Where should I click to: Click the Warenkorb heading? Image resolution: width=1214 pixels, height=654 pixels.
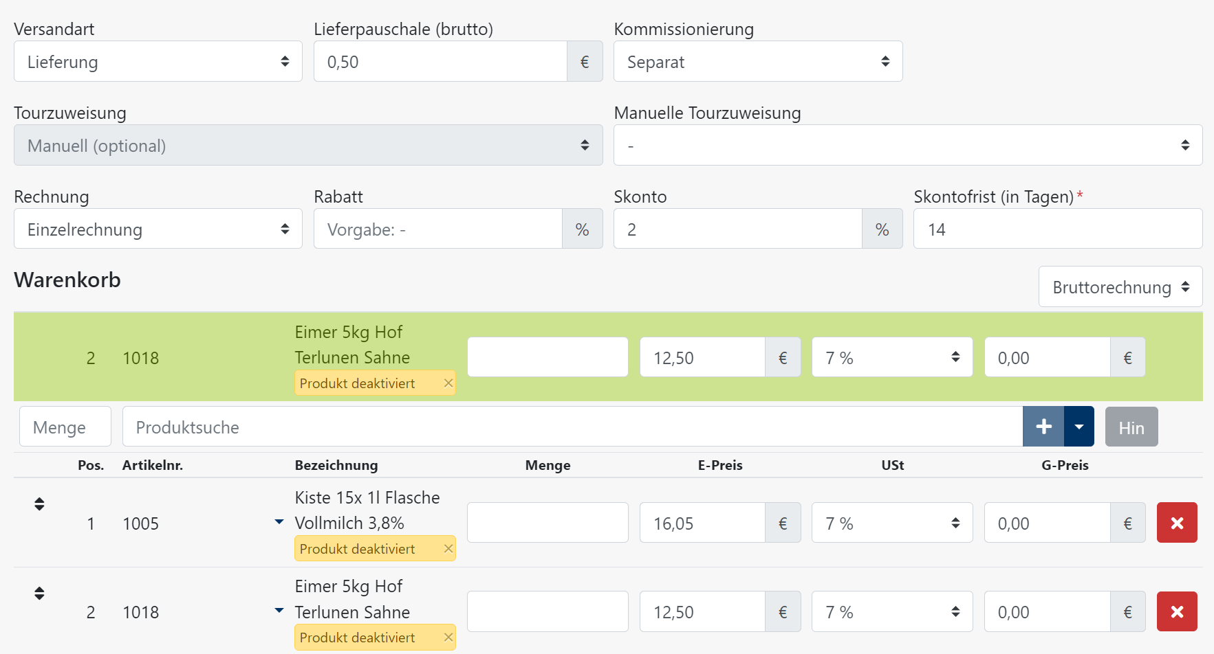pos(67,280)
